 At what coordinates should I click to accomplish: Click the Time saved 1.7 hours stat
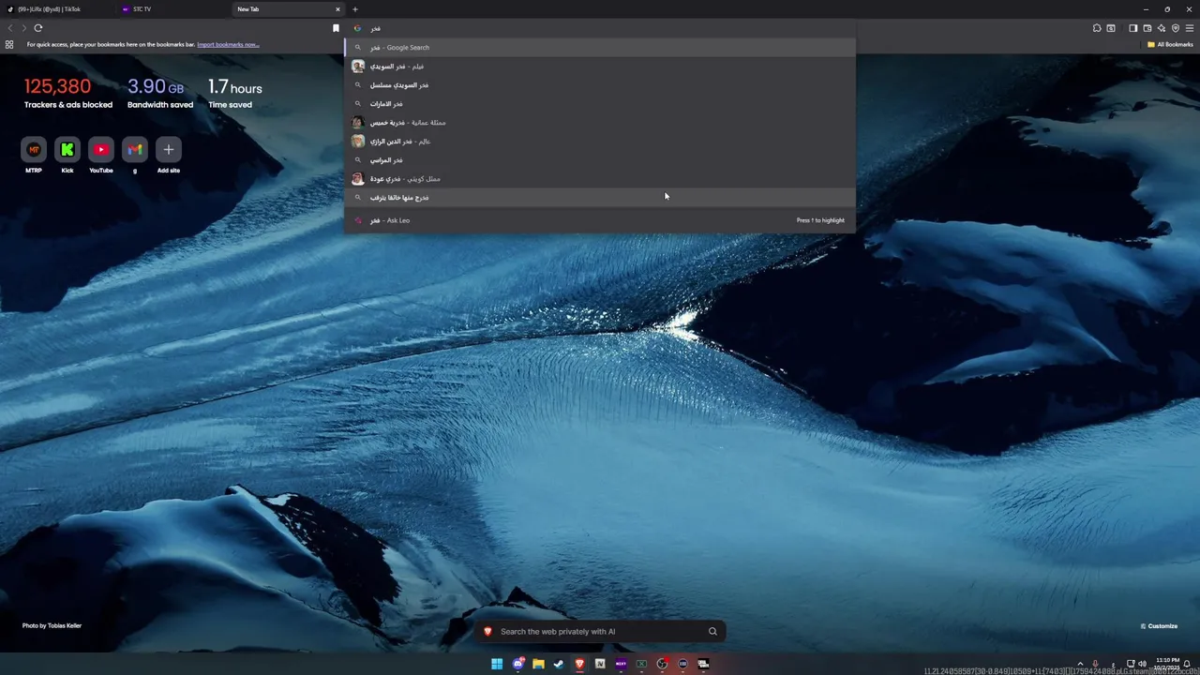(x=234, y=93)
